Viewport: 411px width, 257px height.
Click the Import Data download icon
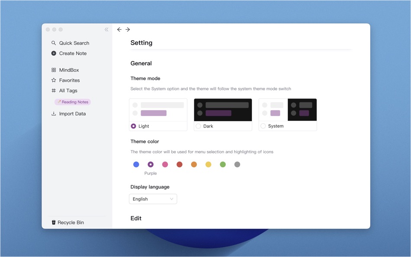click(x=54, y=113)
